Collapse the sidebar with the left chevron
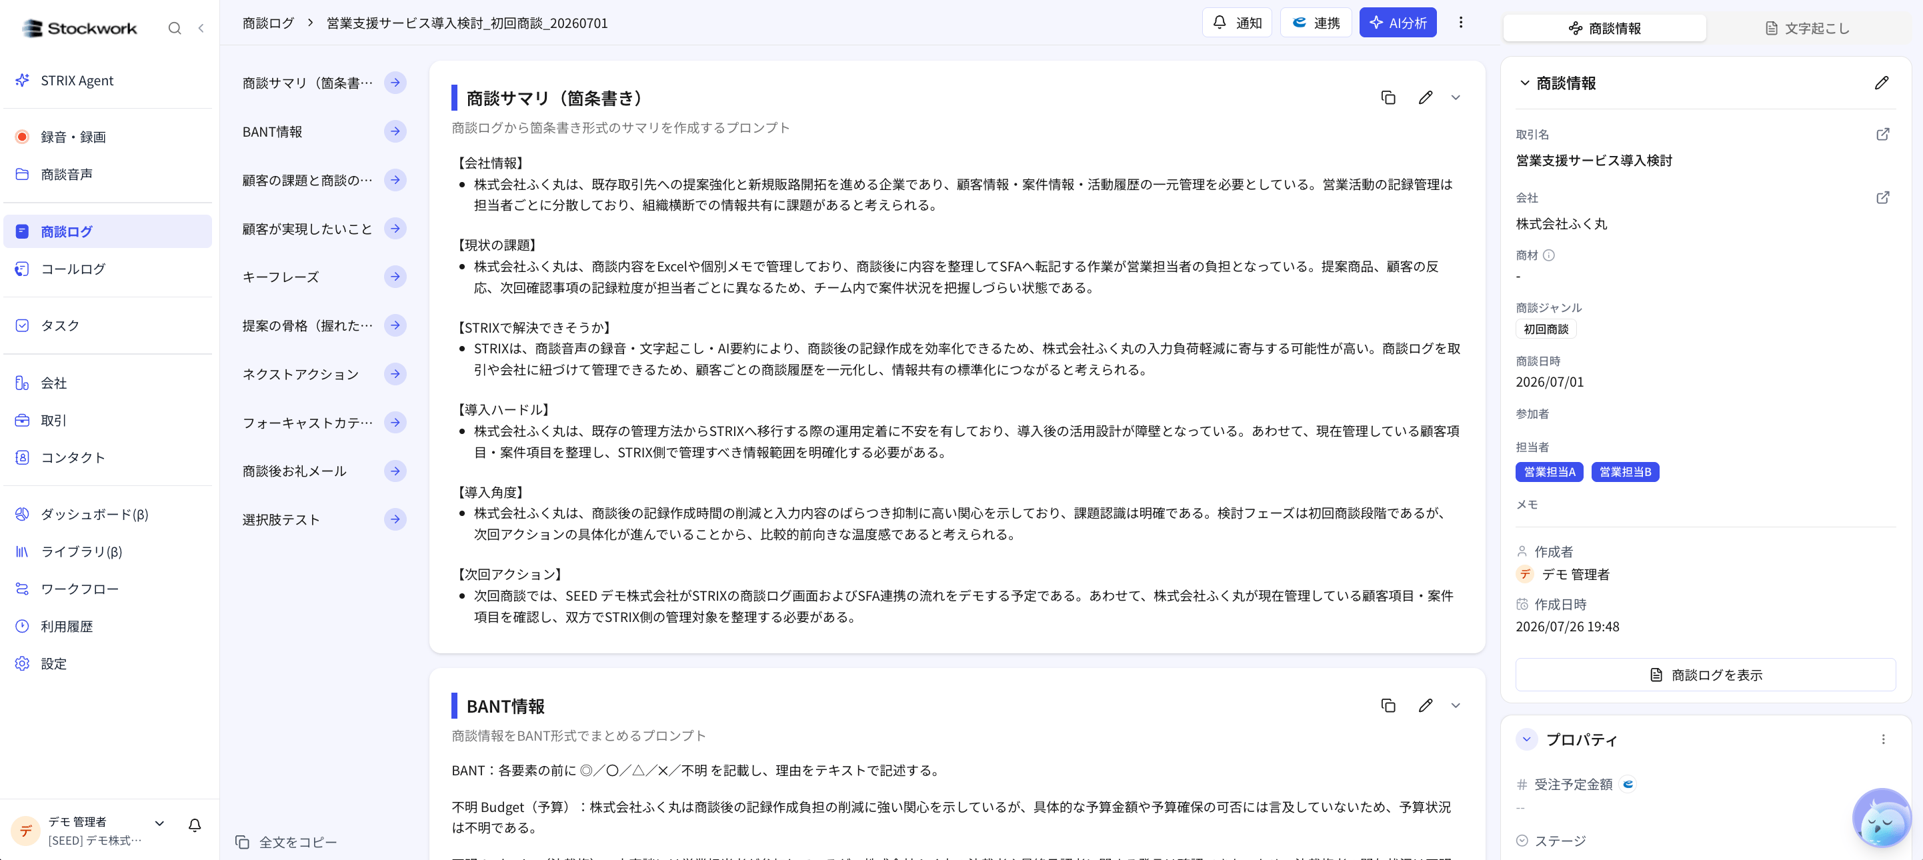The height and width of the screenshot is (860, 1923). pos(201,29)
